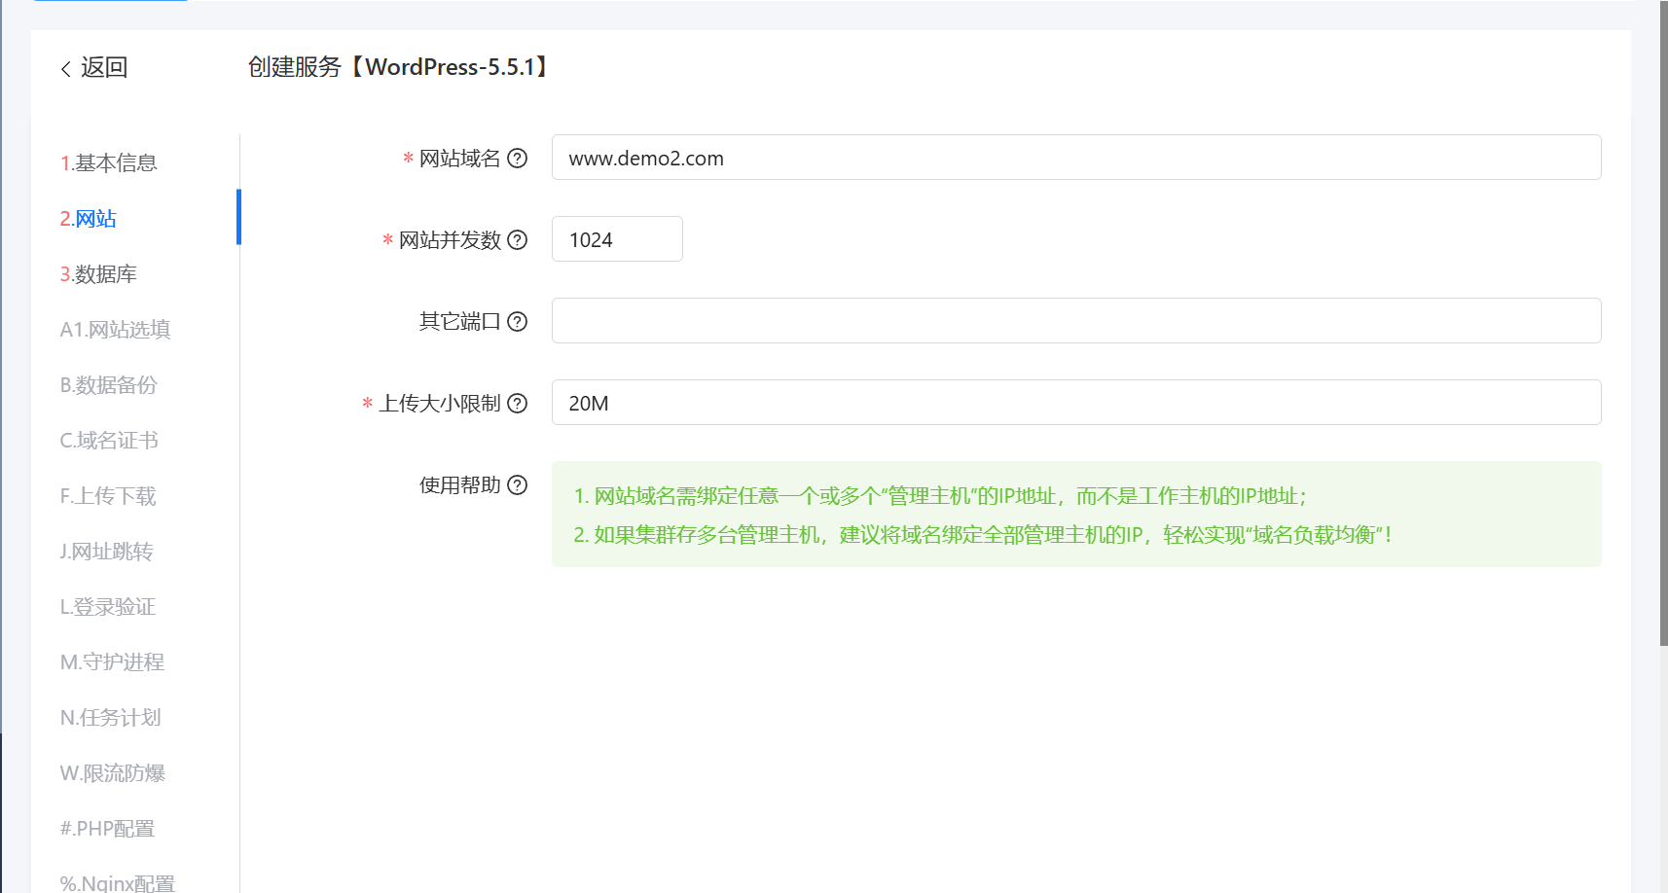Open A1.网站选填 section
The width and height of the screenshot is (1668, 893).
pyautogui.click(x=115, y=329)
